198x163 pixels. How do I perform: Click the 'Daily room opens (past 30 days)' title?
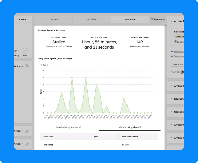[x=55, y=59]
